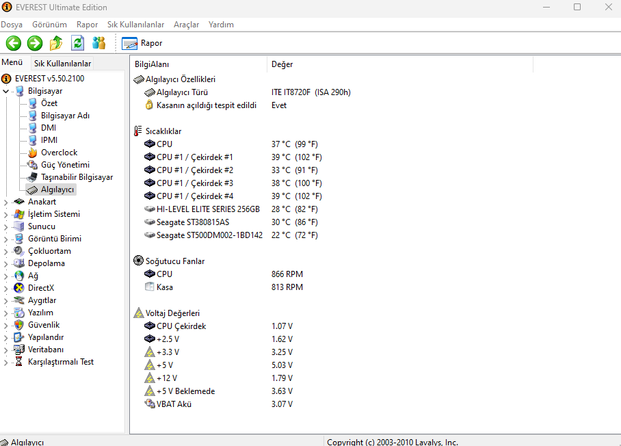Image resolution: width=621 pixels, height=446 pixels.
Task: Click the BilgiAlanı column header
Action: 152,64
